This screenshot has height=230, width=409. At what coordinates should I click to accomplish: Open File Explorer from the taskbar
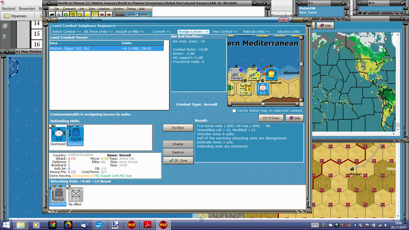tap(20, 225)
